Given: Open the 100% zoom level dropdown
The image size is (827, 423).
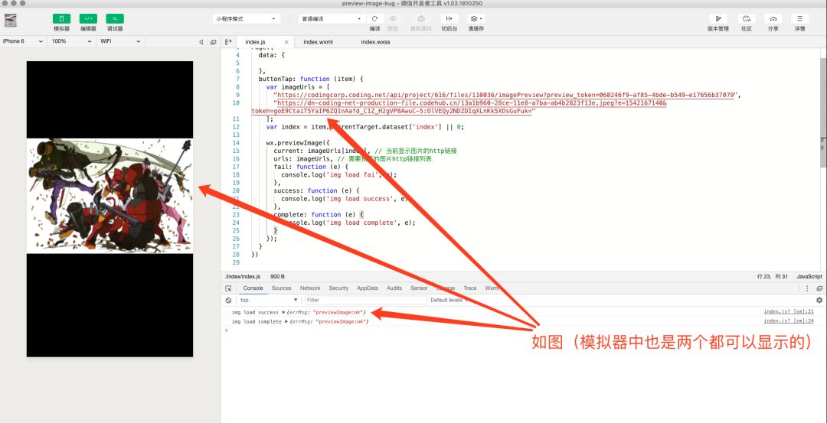Looking at the screenshot, I should pyautogui.click(x=70, y=41).
